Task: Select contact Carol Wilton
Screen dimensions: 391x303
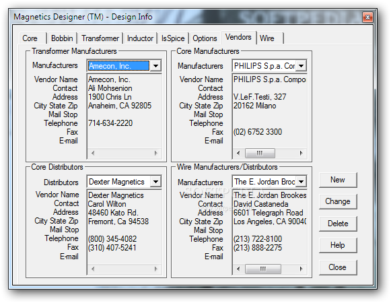Action: (107, 204)
